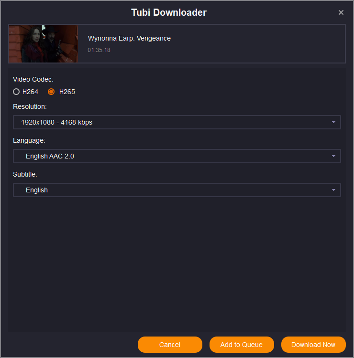Click the Subtitle label
The height and width of the screenshot is (358, 354).
click(x=25, y=174)
